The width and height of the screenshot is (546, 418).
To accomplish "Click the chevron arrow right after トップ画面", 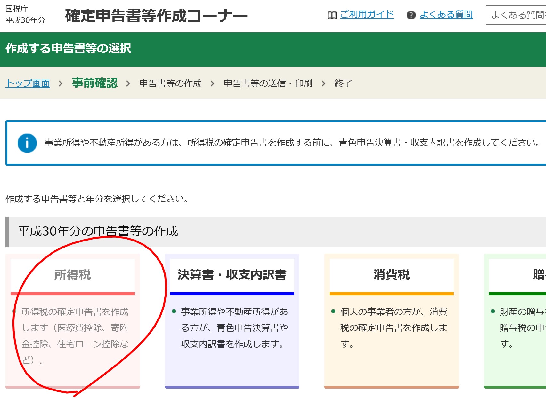I will tap(61, 84).
